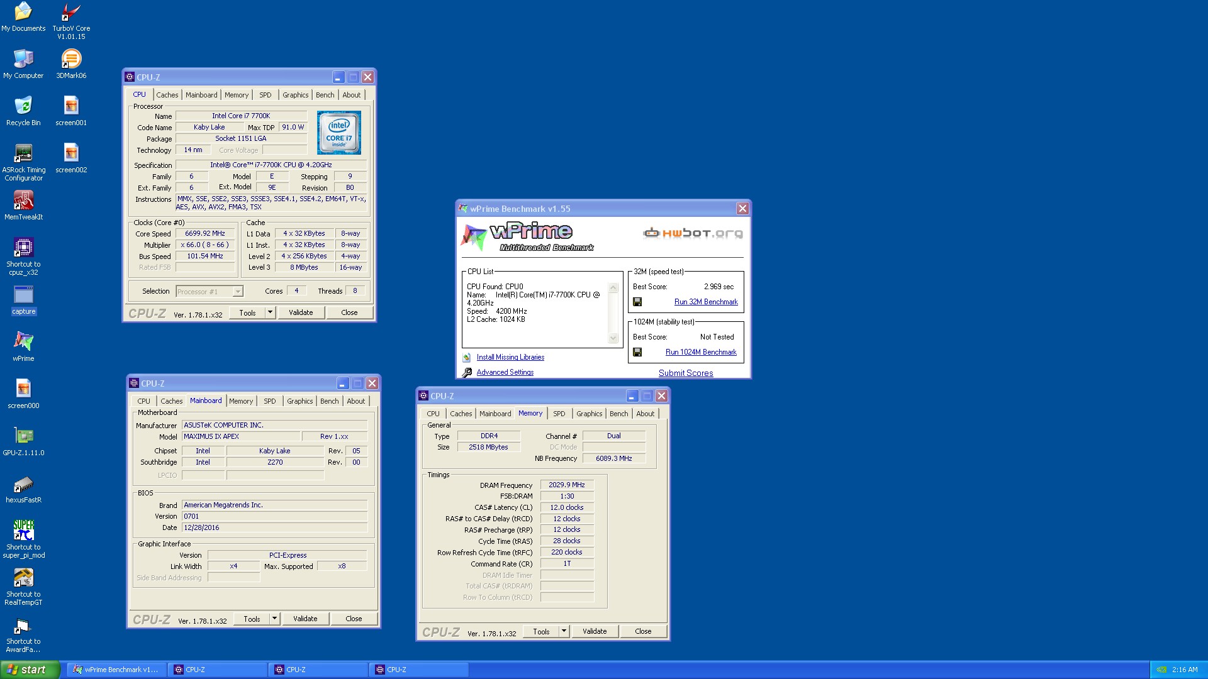1208x679 pixels.
Task: Open About tab in Mainboard CPU-Z window
Action: 356,401
